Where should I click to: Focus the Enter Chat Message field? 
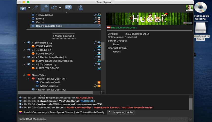click(x=103, y=119)
